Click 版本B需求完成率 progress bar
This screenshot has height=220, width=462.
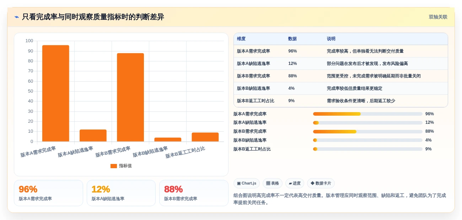point(367,132)
